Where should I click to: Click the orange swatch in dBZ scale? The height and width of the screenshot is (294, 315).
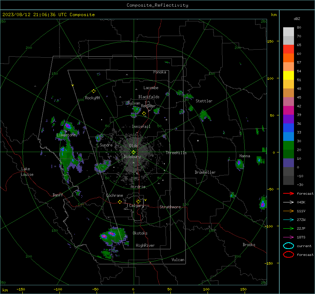pyautogui.click(x=288, y=58)
